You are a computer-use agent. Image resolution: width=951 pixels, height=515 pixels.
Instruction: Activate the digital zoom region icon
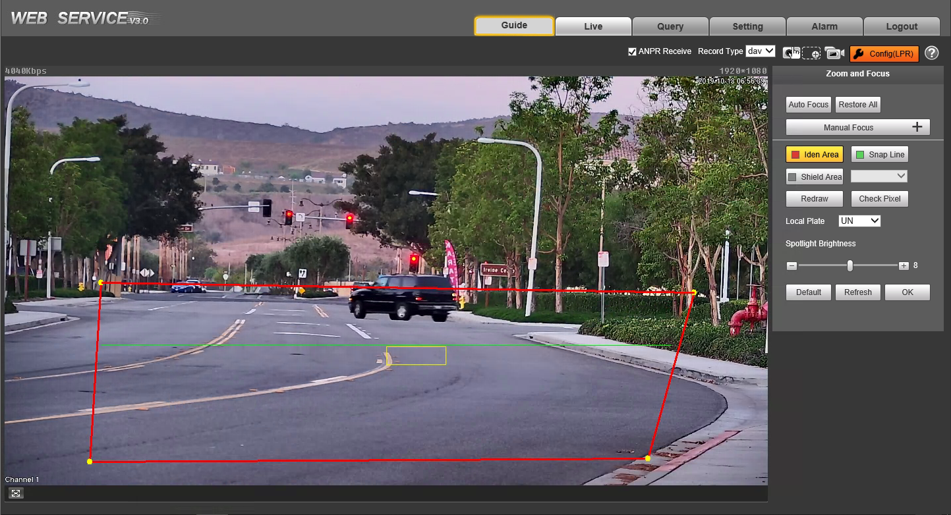(x=811, y=53)
